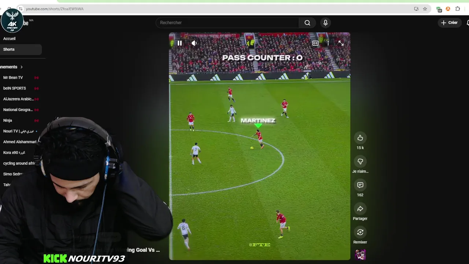This screenshot has height=264, width=469.
Task: Start voice search with microphone icon
Action: click(325, 23)
